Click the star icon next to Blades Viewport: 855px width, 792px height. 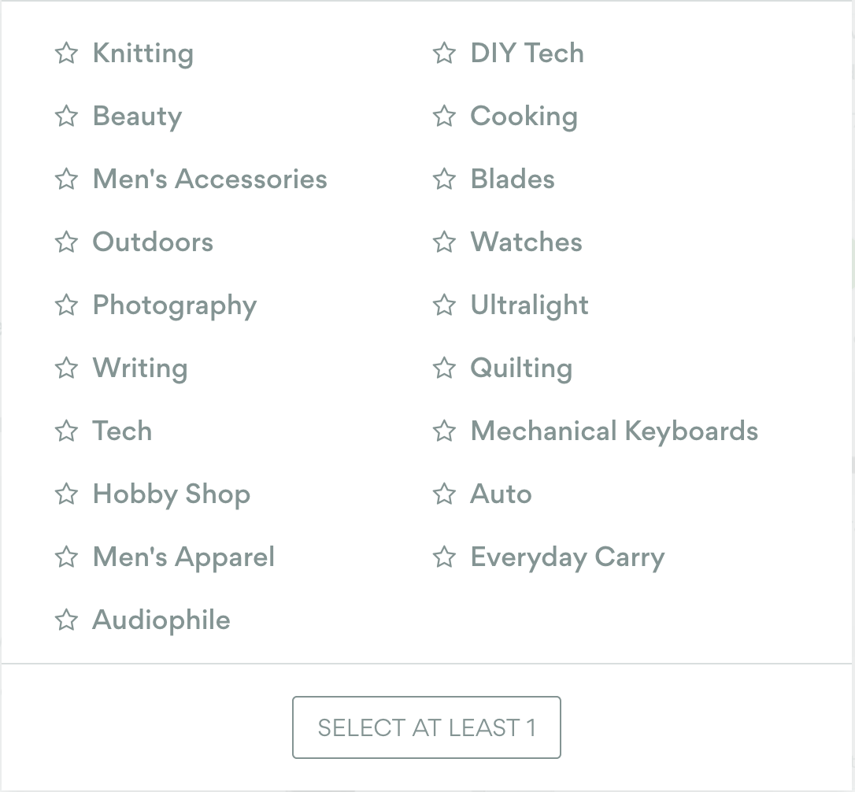point(445,179)
